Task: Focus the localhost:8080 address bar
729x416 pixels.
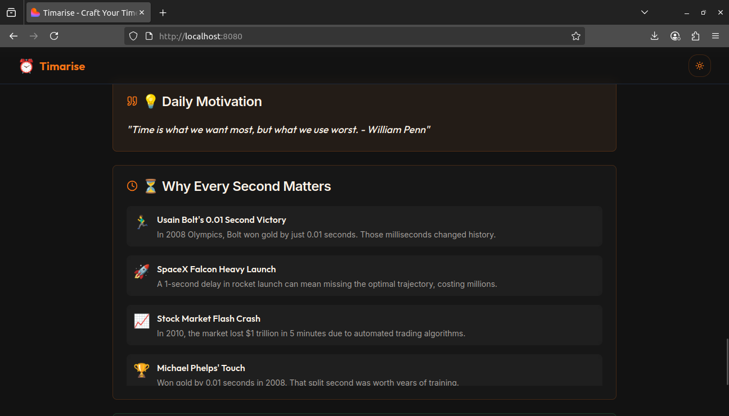Action: click(x=354, y=36)
